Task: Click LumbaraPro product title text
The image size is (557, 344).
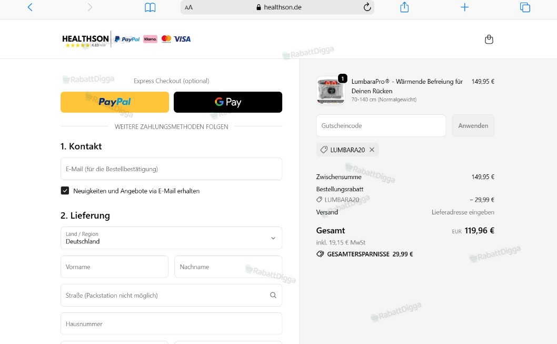Action: pyautogui.click(x=407, y=86)
